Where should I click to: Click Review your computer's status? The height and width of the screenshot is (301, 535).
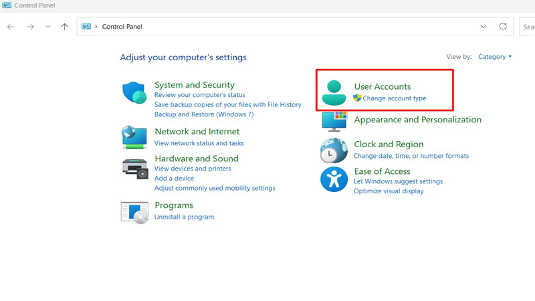pos(199,95)
